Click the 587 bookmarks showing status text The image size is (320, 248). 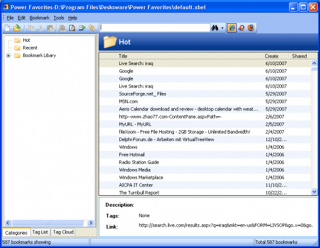tap(27, 242)
